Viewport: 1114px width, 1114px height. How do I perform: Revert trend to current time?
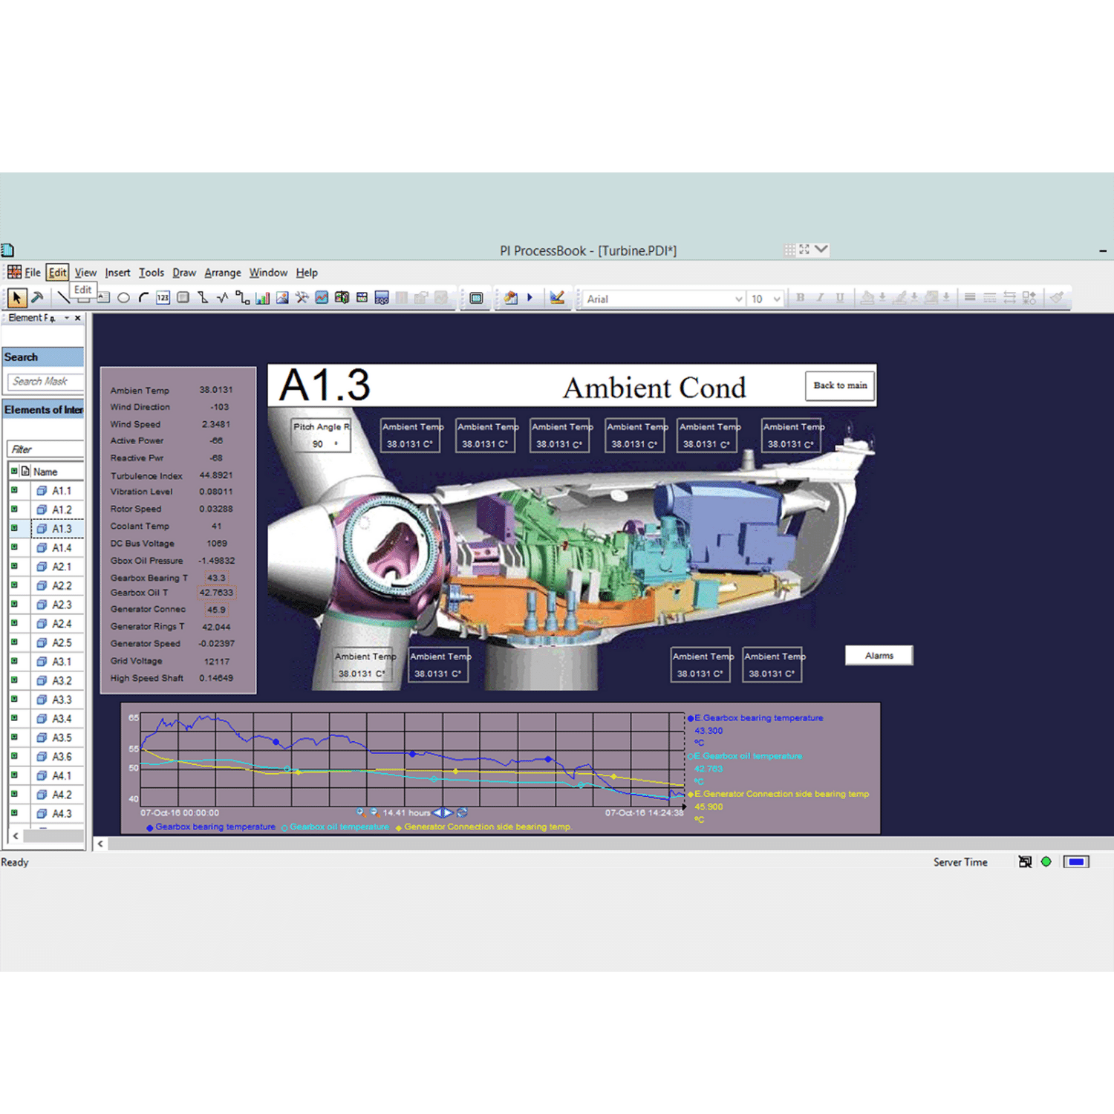click(462, 812)
